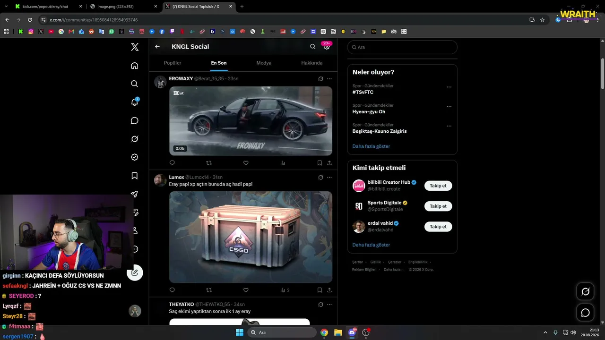605x340 pixels.
Task: Select the En Son tab
Action: 219,63
